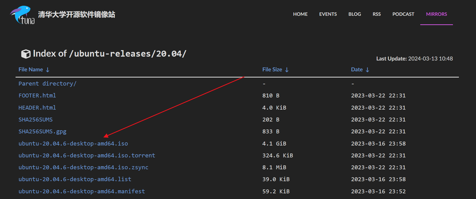Go to Parent directory/

point(47,84)
